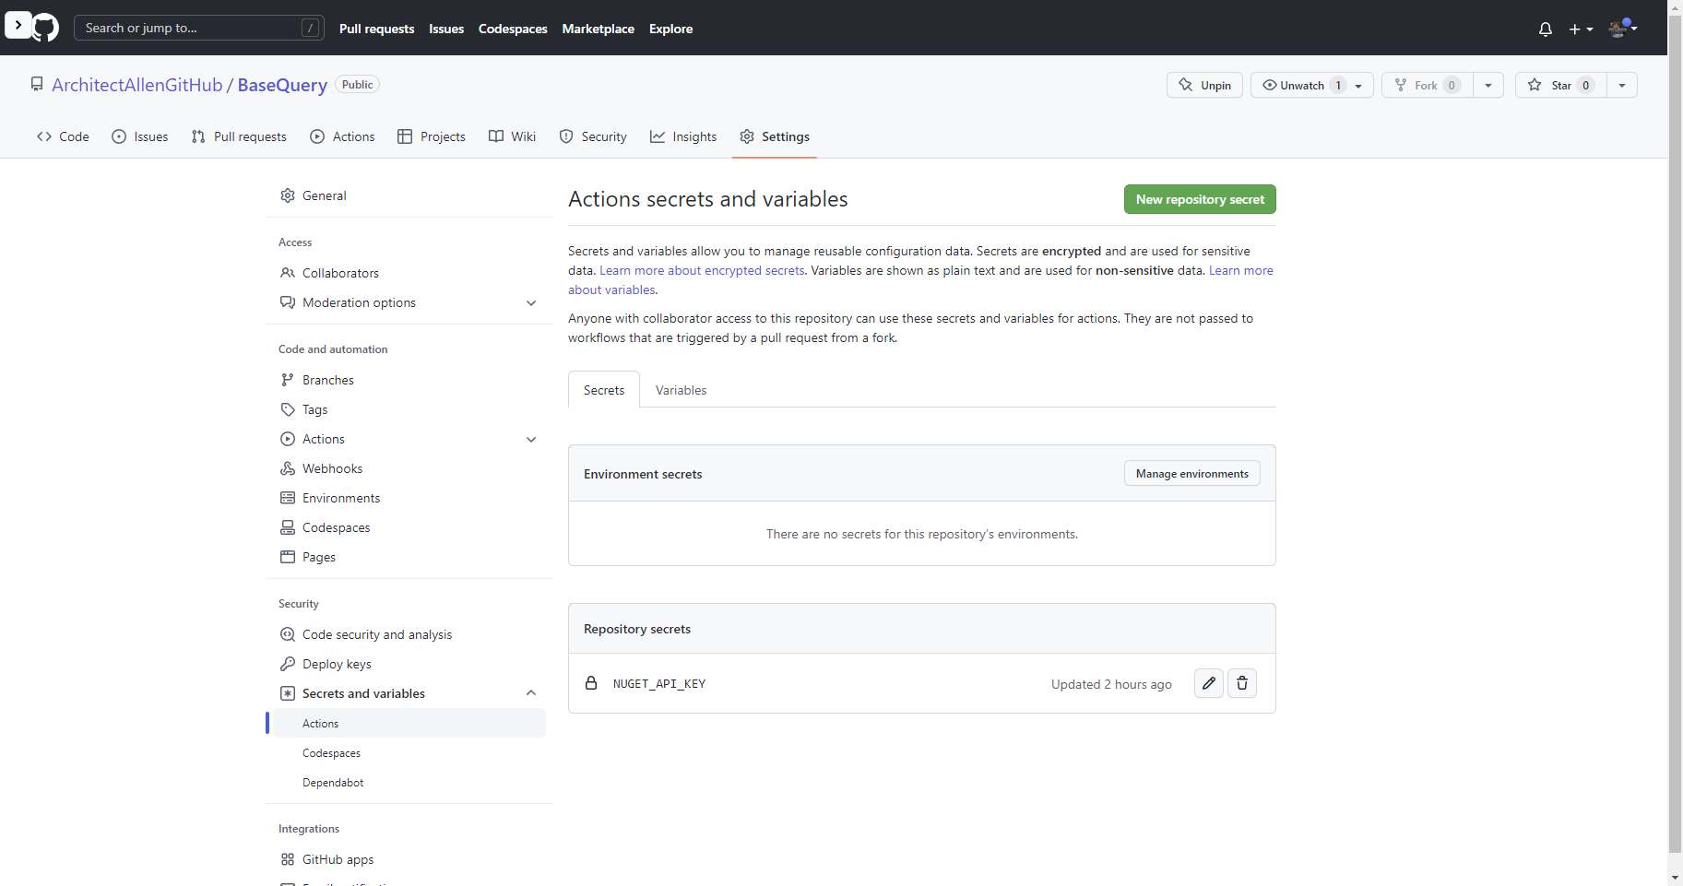This screenshot has height=886, width=1683.
Task: Click the Unpin repository button
Action: pyautogui.click(x=1204, y=85)
